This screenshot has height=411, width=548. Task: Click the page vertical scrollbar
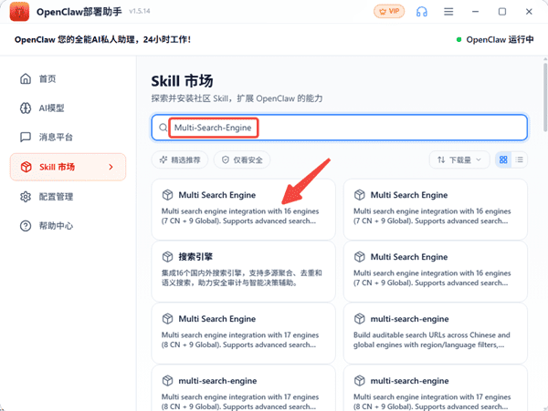(545, 96)
